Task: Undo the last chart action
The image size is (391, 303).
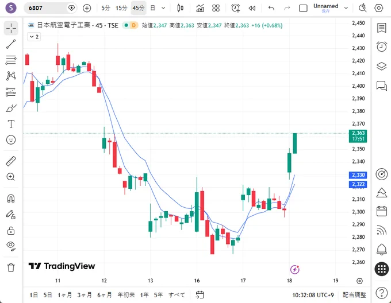Action: 271,8
